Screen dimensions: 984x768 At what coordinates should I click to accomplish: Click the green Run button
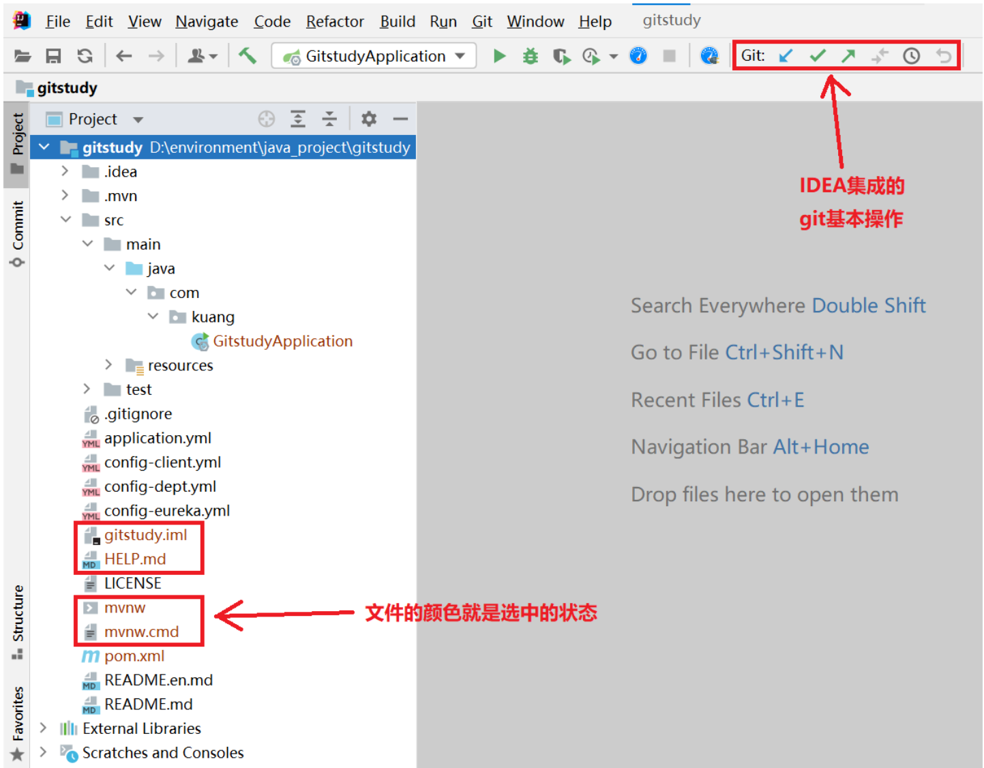499,56
